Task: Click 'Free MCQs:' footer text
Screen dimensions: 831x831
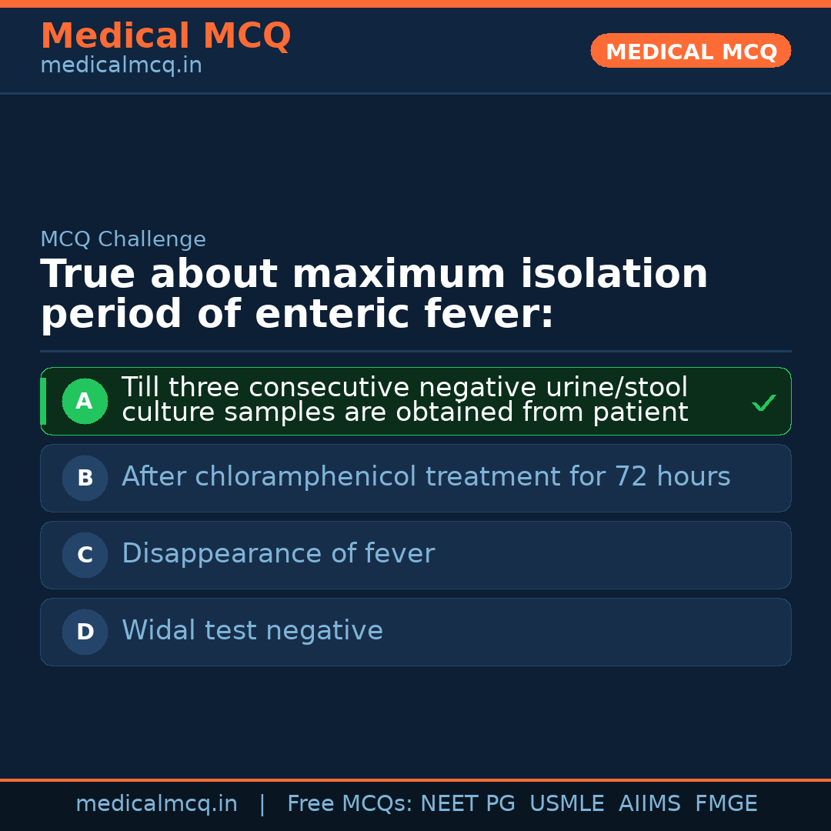Action: click(350, 804)
